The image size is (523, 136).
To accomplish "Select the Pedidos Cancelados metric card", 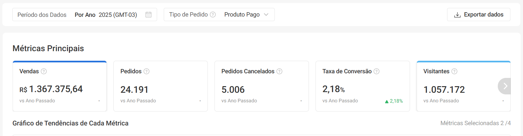I will click(x=261, y=86).
